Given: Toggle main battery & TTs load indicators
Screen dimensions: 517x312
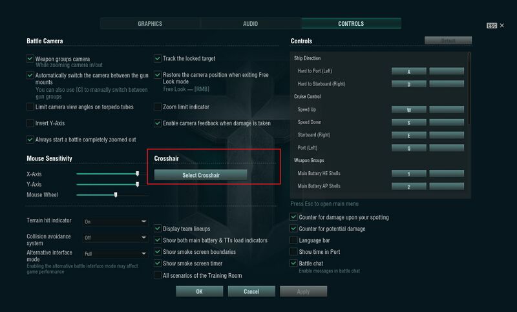Looking at the screenshot, I should click(x=158, y=240).
